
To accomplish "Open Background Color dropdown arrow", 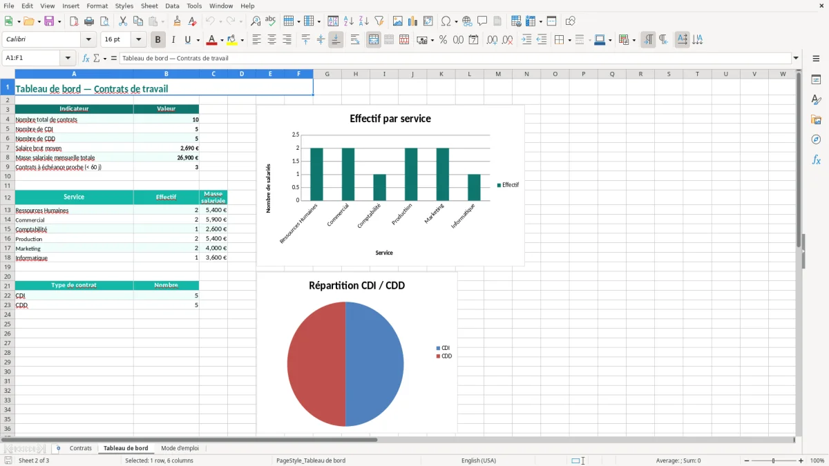I will coord(242,40).
